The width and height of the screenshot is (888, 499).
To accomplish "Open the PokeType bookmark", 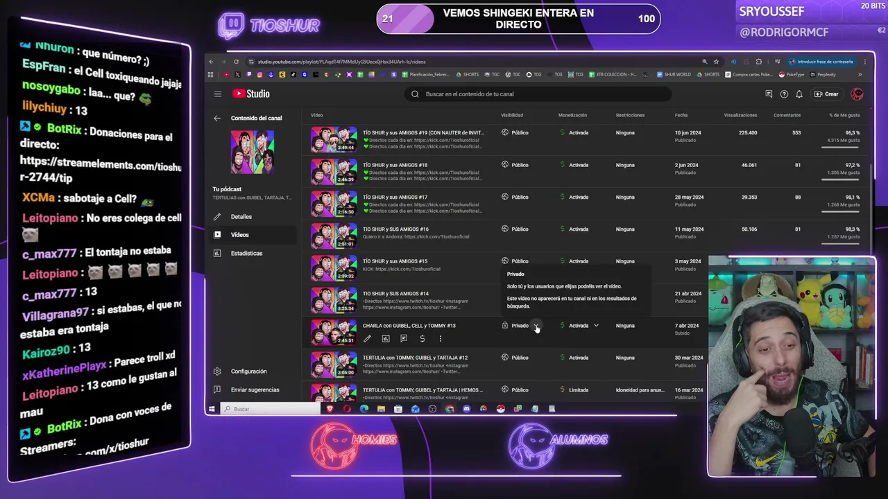I will 790,75.
